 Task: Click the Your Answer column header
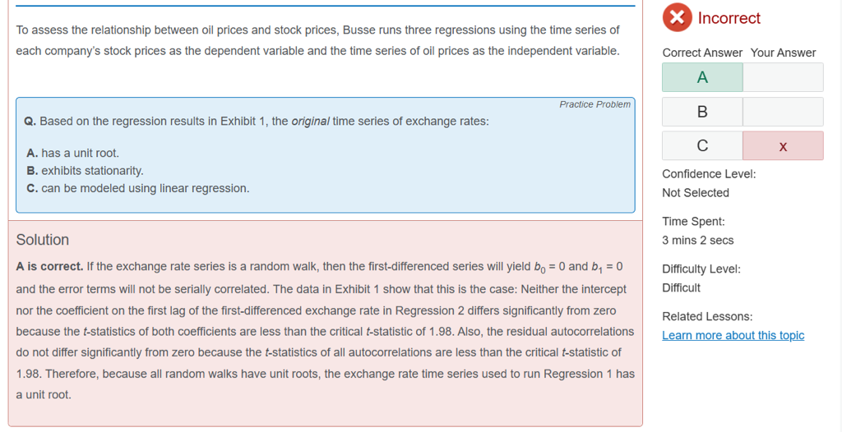coord(783,53)
